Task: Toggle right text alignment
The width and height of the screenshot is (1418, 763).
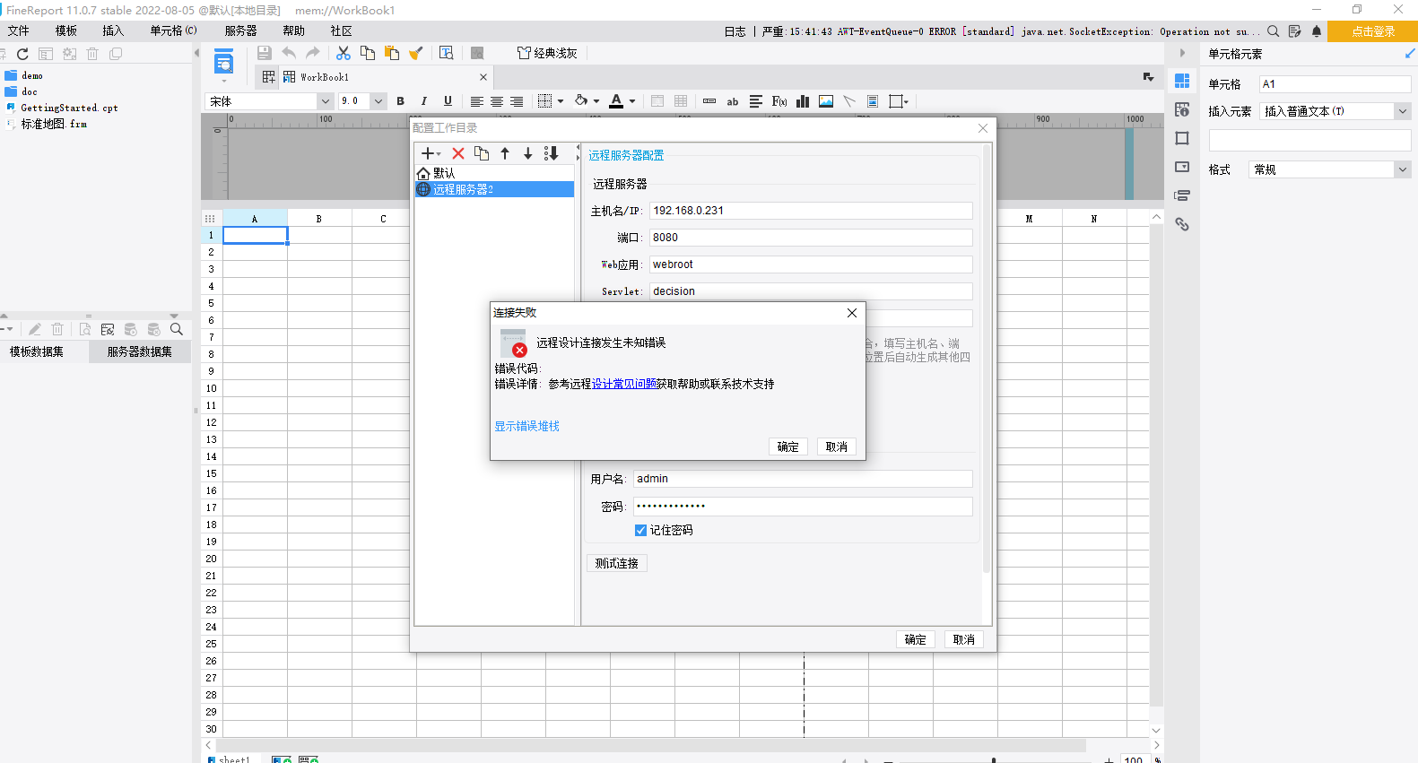Action: click(517, 101)
